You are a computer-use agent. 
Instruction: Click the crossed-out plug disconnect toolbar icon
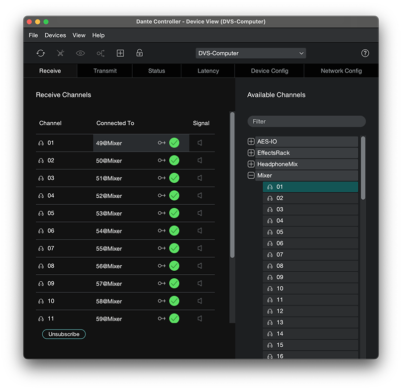[x=60, y=53]
